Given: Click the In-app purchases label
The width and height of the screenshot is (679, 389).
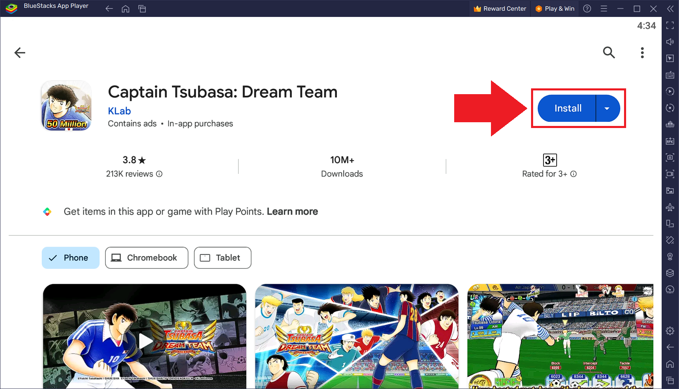Looking at the screenshot, I should [x=200, y=123].
